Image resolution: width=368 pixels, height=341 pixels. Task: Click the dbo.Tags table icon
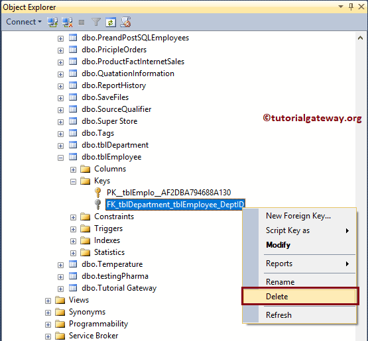[x=73, y=133]
